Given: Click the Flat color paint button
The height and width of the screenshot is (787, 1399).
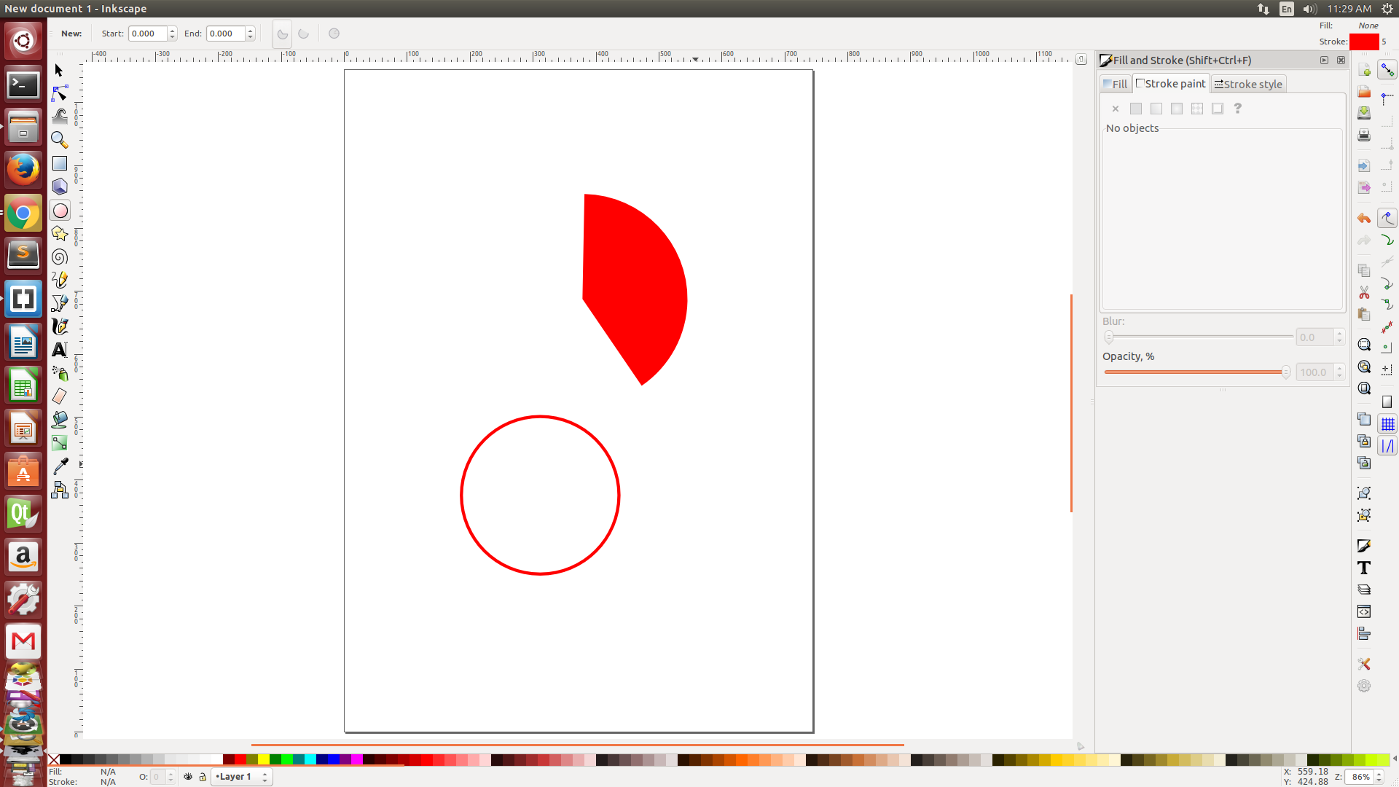Looking at the screenshot, I should point(1135,109).
